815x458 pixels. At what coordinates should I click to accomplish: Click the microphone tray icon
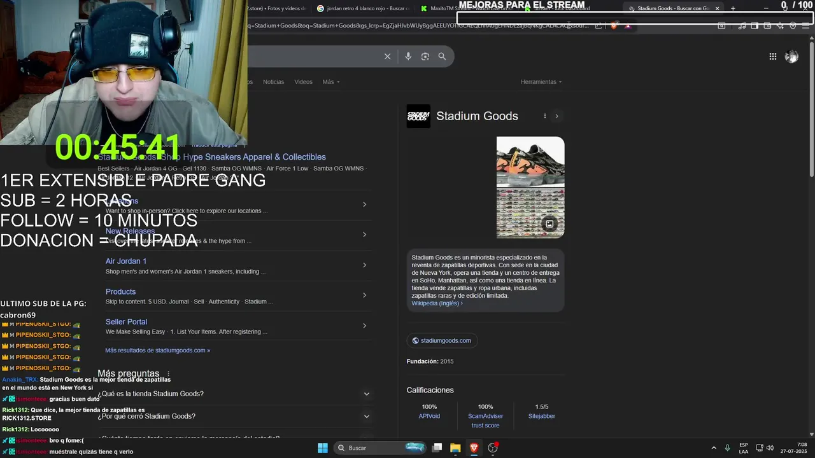coord(727,448)
